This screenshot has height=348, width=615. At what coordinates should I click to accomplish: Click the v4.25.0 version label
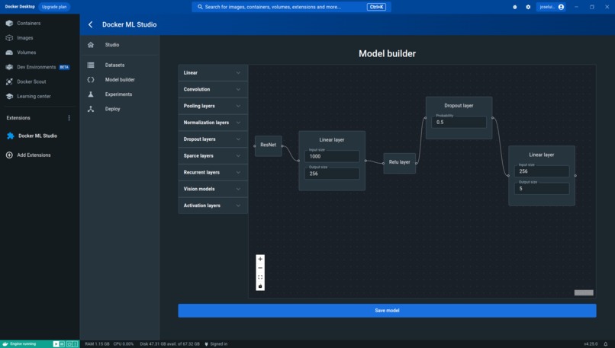[591, 344]
